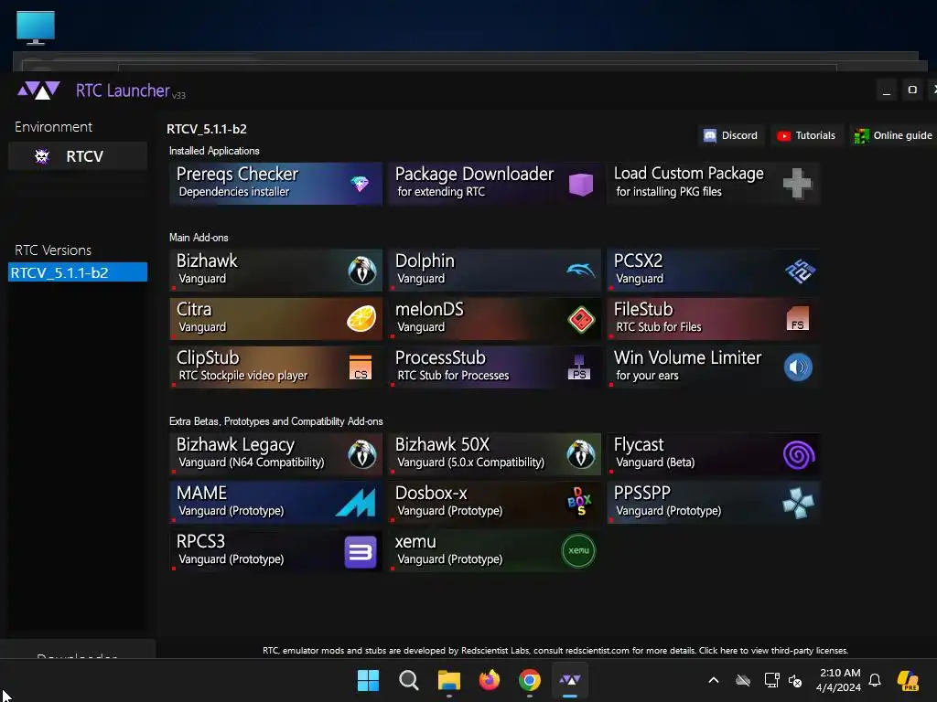Open taskbar Search
The width and height of the screenshot is (937, 702).
click(409, 680)
